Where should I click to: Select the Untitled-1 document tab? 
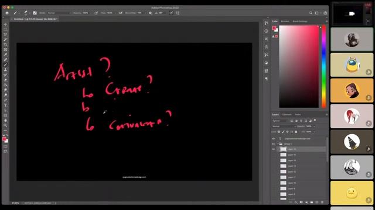[x=34, y=19]
